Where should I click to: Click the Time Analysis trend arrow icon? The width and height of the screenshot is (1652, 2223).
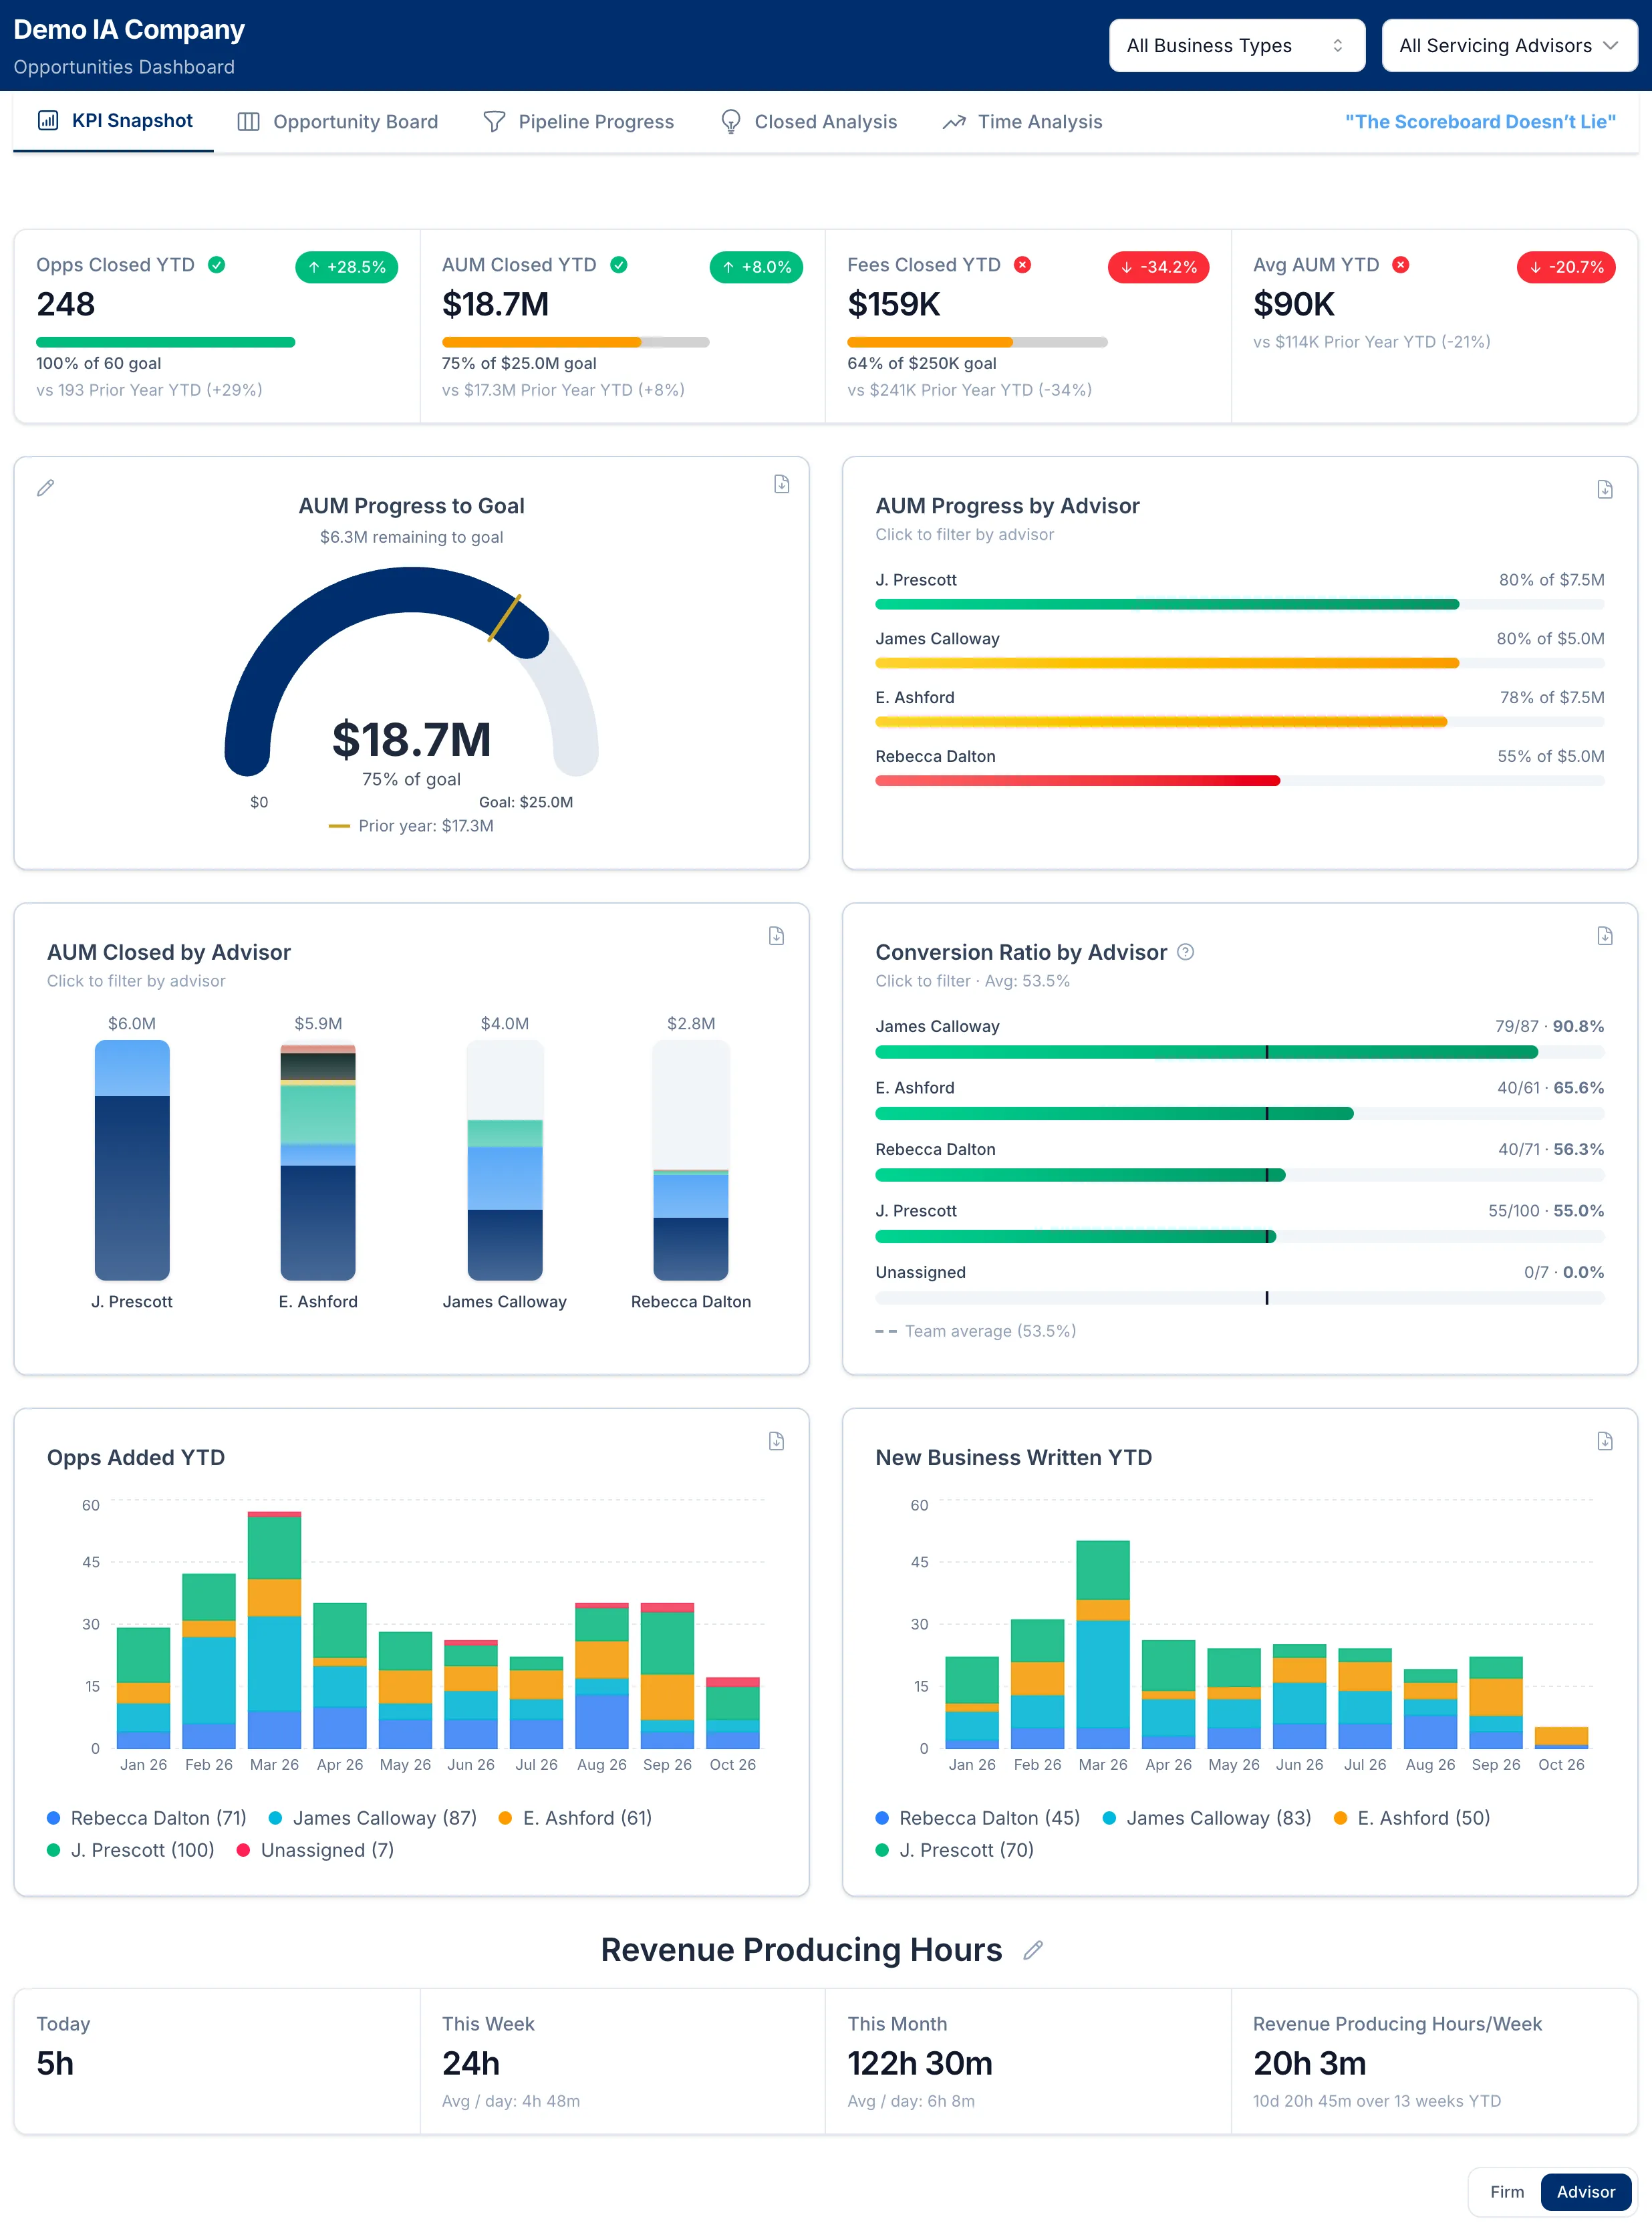click(x=954, y=122)
